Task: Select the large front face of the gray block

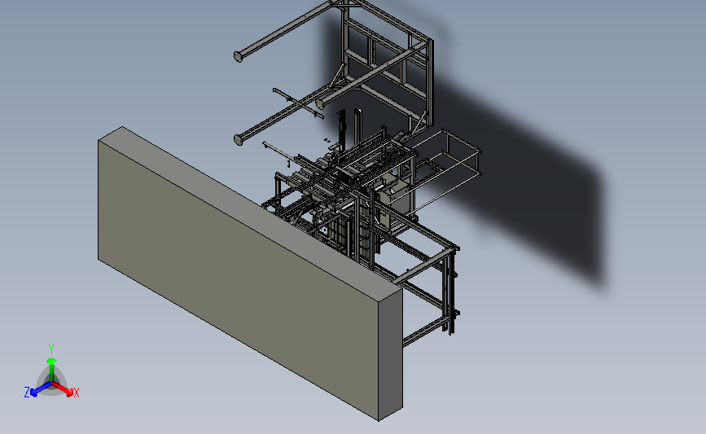Action: 239,279
